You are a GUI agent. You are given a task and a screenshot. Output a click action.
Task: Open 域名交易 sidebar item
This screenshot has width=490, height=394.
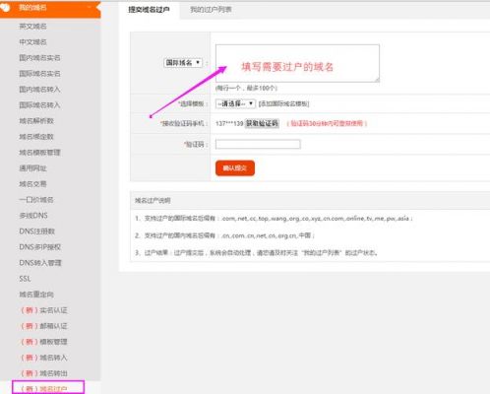[32, 184]
